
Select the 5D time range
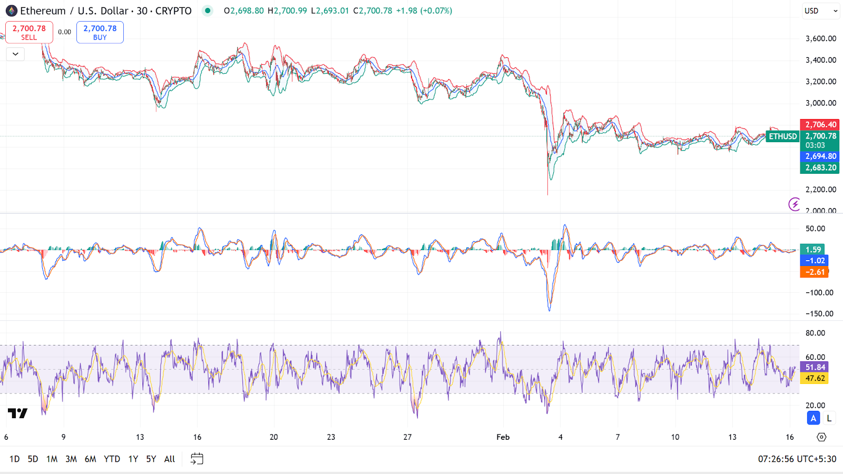[33, 459]
